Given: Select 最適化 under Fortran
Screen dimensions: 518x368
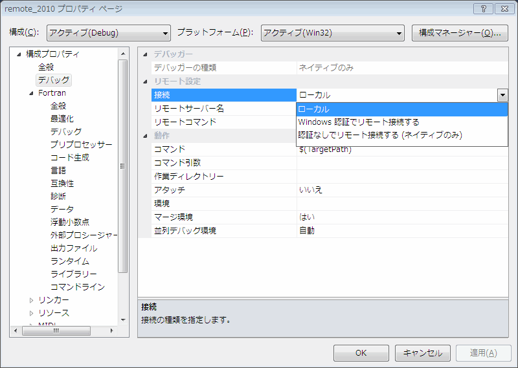Looking at the screenshot, I should (x=62, y=119).
